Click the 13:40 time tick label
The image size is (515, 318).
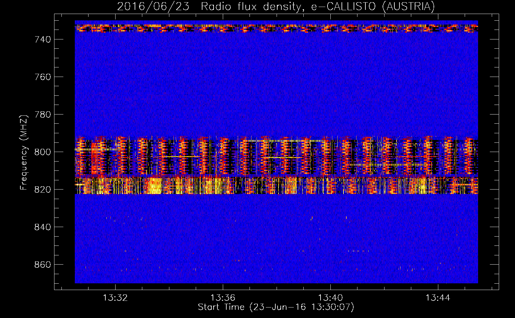pyautogui.click(x=330, y=298)
